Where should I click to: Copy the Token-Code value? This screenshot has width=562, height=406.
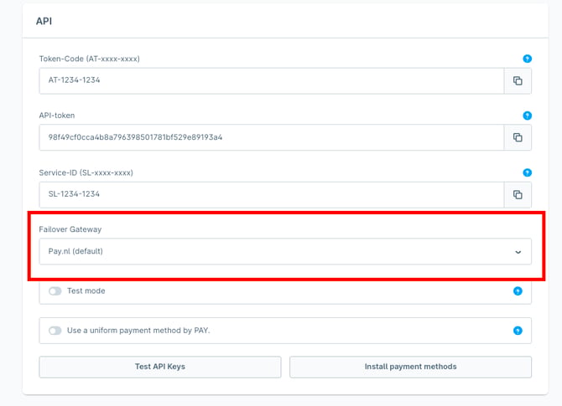coord(518,81)
